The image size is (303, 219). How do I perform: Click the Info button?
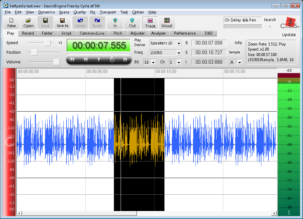[x=238, y=43]
